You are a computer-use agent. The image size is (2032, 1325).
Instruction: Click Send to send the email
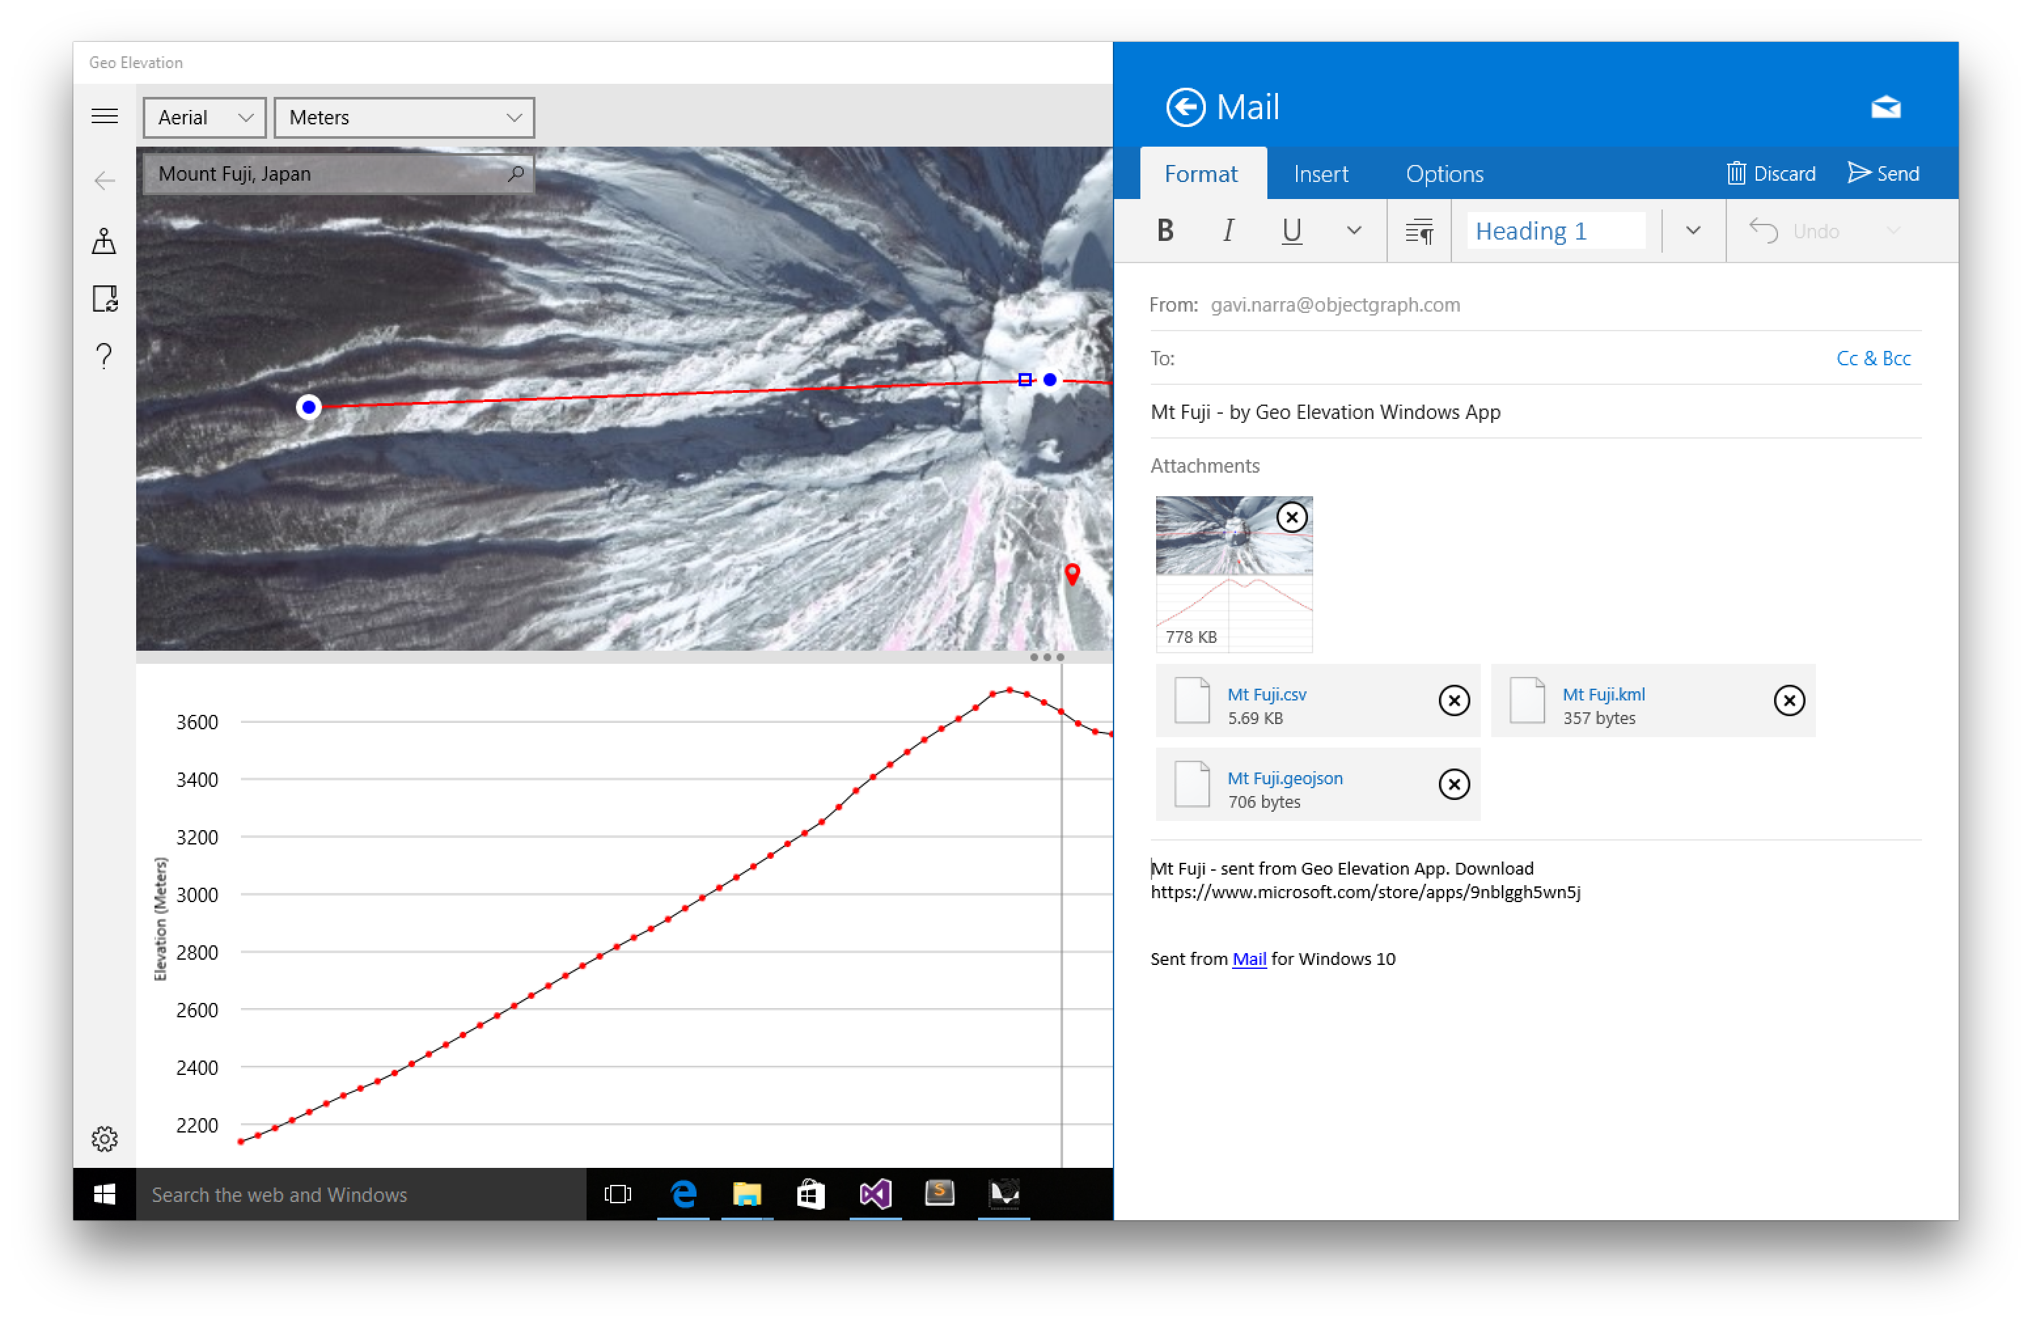(x=1883, y=173)
